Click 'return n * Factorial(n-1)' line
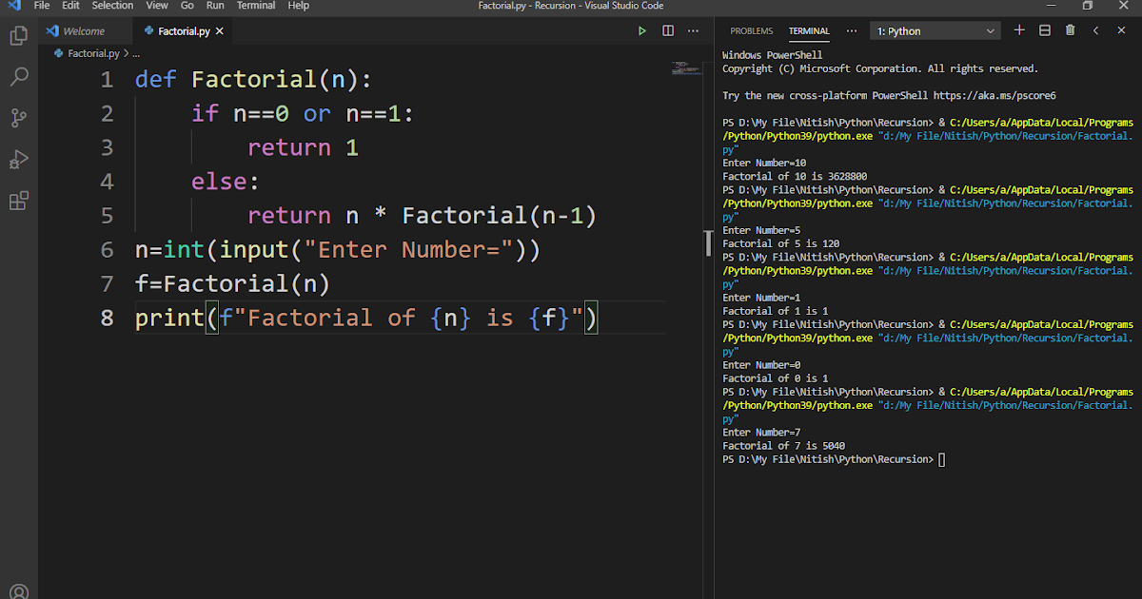Image resolution: width=1142 pixels, height=599 pixels. point(423,216)
